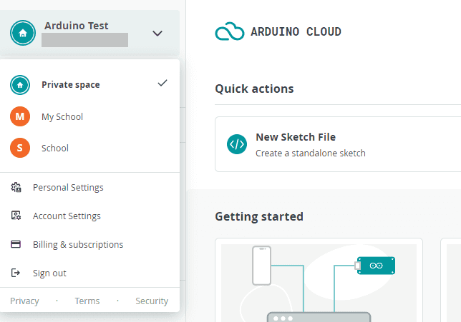Click the Personal Settings gear icon
Image resolution: width=461 pixels, height=322 pixels.
16,188
